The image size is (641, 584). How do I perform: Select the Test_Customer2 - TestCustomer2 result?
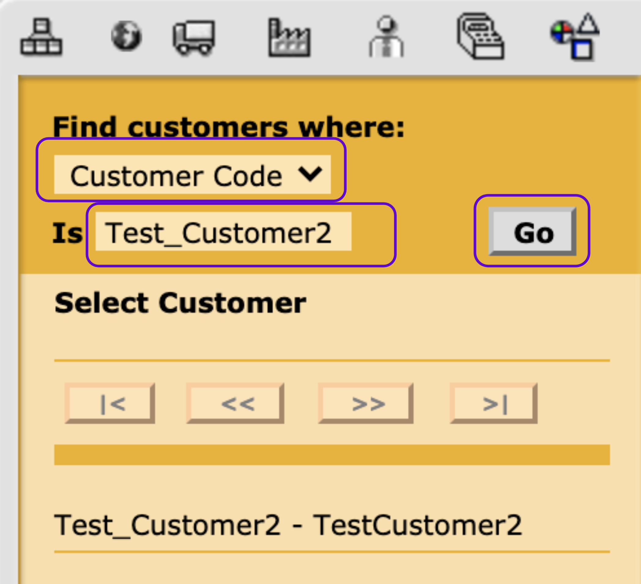(x=288, y=525)
